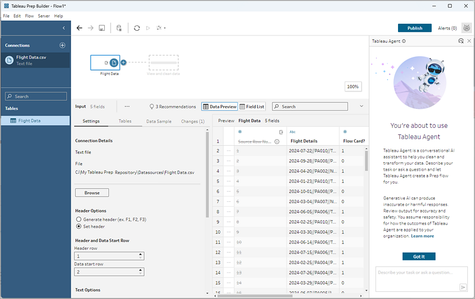Collapse the Input pane with chevron
475x299 pixels.
click(361, 107)
